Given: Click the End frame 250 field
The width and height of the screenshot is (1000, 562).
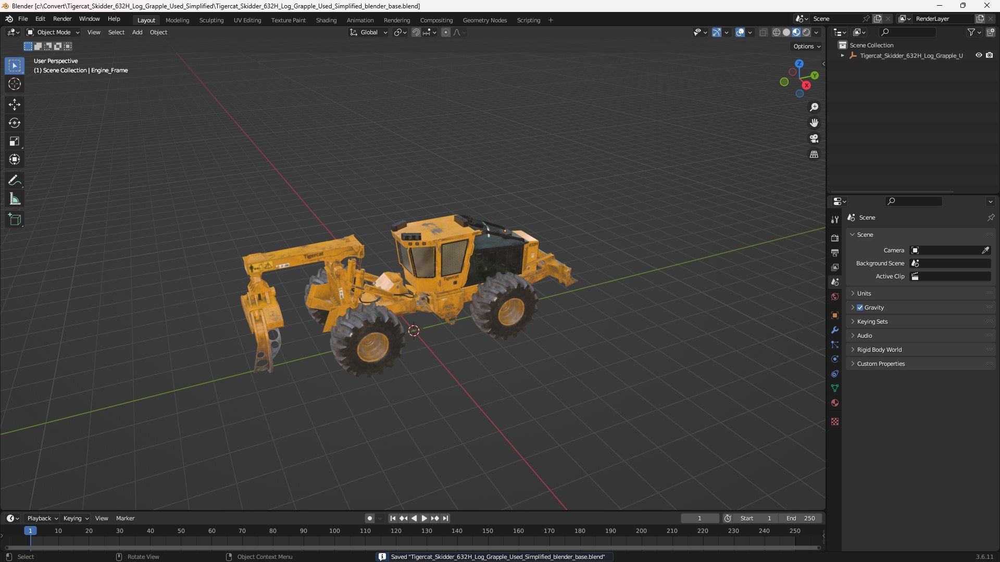Looking at the screenshot, I should pos(801,518).
